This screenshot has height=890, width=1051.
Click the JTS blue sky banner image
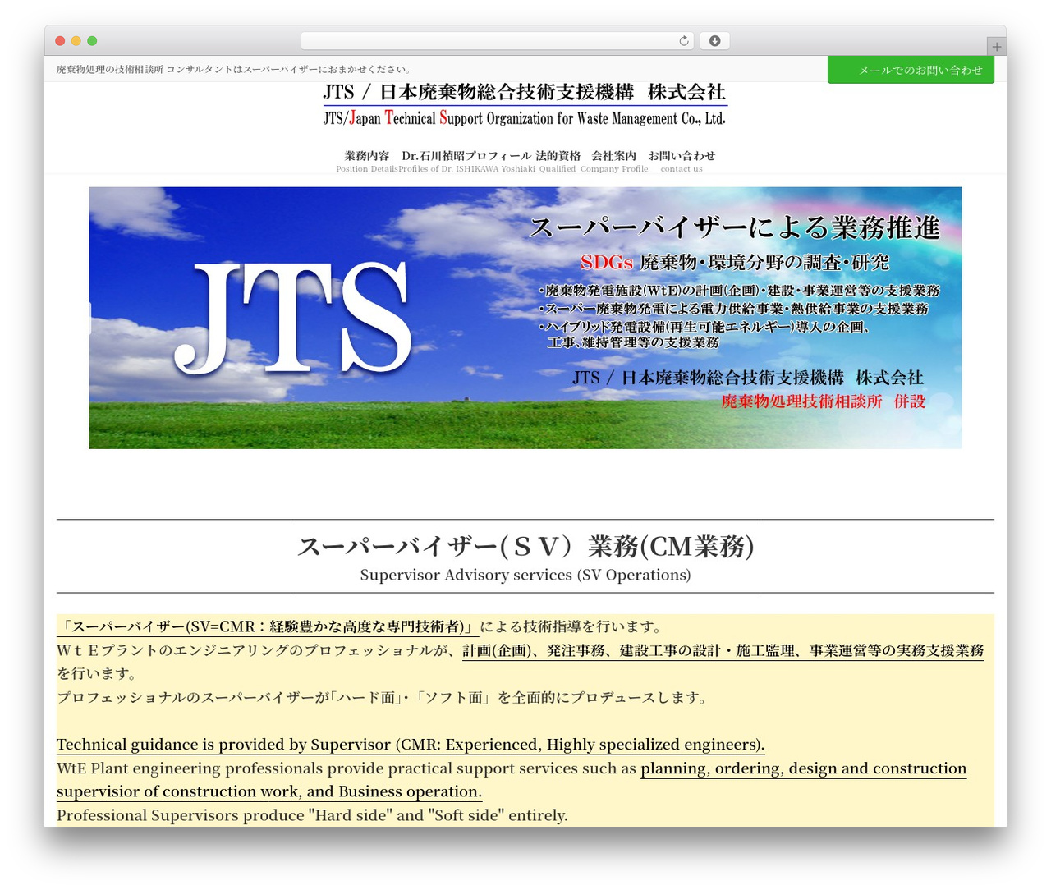pos(525,318)
